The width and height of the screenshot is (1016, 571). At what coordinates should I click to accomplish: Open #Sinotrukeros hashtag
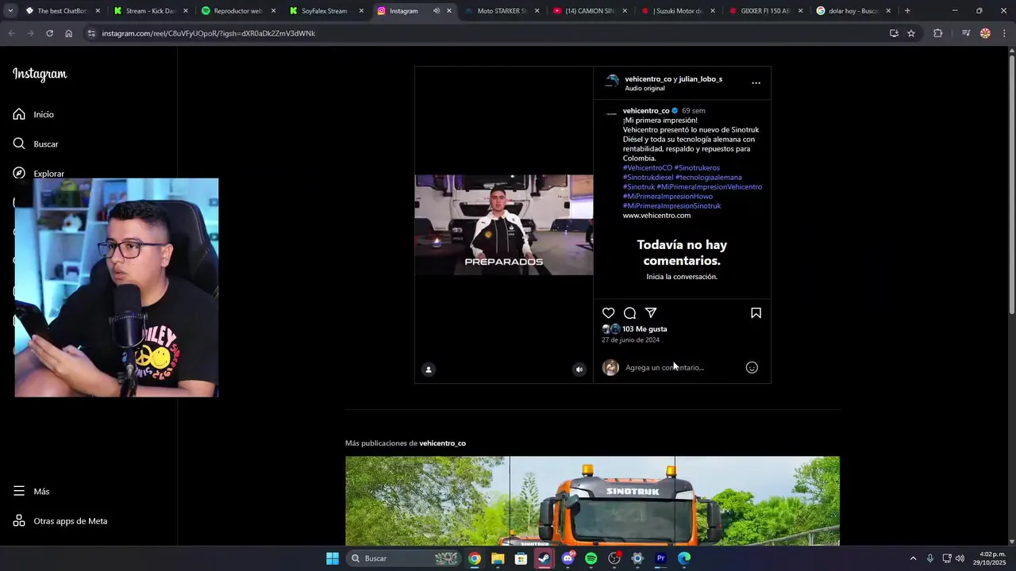pos(697,167)
